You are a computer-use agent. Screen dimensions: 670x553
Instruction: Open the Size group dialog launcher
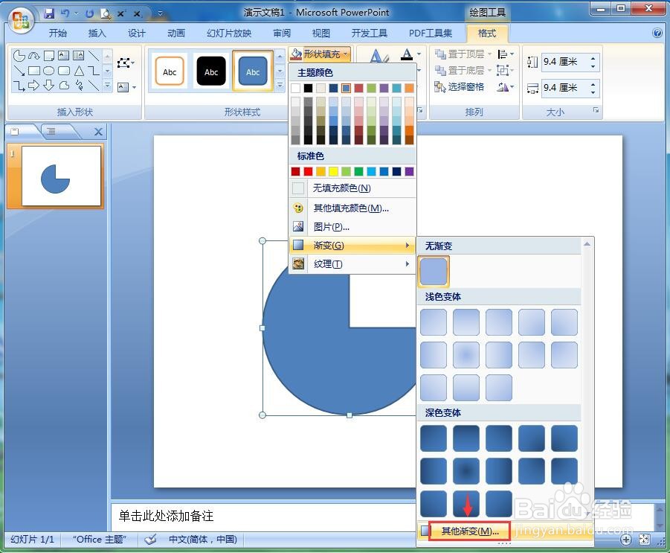tap(596, 111)
